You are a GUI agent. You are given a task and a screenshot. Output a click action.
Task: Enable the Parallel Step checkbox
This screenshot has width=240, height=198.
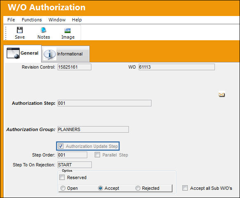(x=97, y=155)
